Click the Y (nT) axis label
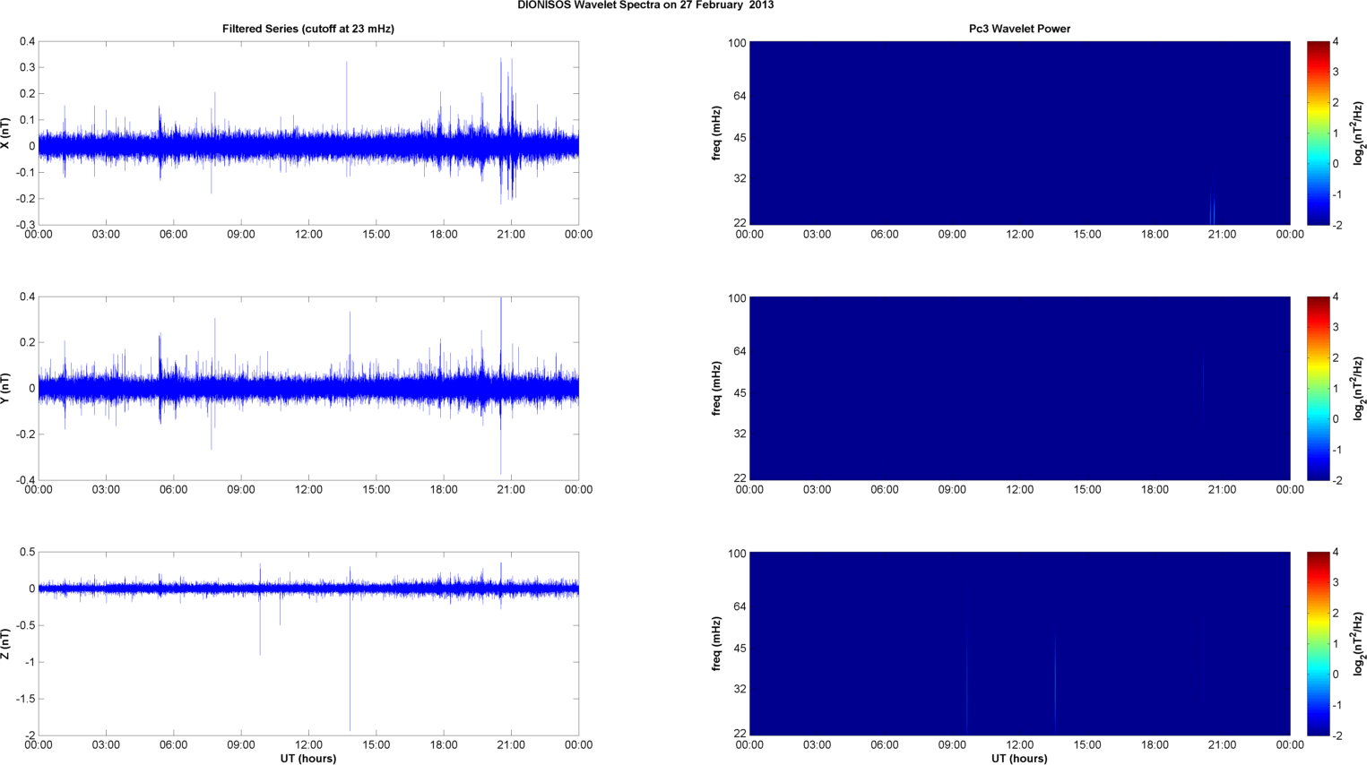 point(6,388)
